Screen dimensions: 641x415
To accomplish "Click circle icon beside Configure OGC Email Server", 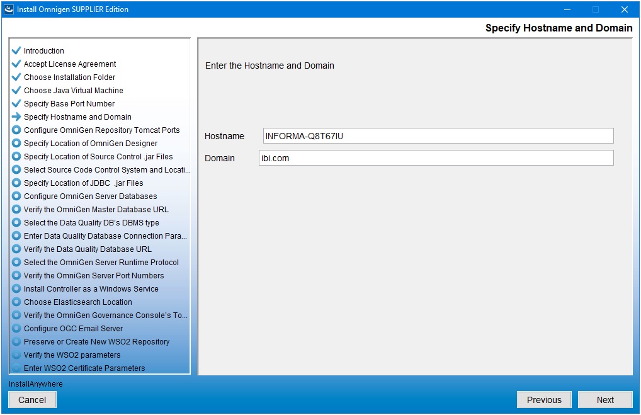I will tap(16, 328).
